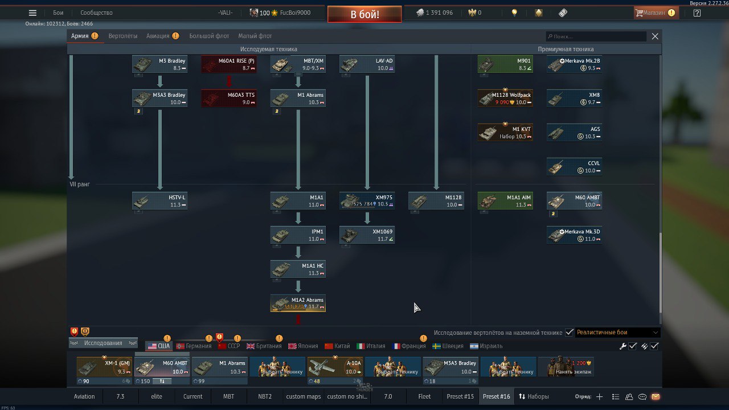Select the Merkava Mk.3D premium card
Viewport: 729px width, 410px height.
[575, 235]
